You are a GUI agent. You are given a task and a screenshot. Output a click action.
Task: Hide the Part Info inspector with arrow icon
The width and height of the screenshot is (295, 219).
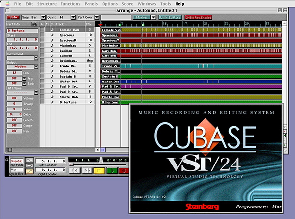pyautogui.click(x=34, y=24)
